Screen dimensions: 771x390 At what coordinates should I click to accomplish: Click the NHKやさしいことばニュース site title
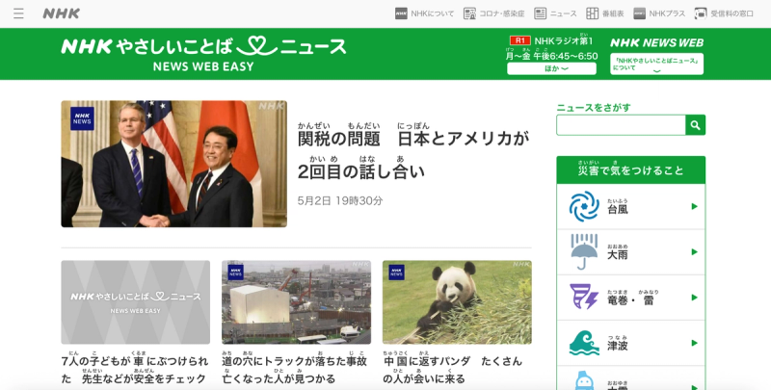[x=203, y=46]
